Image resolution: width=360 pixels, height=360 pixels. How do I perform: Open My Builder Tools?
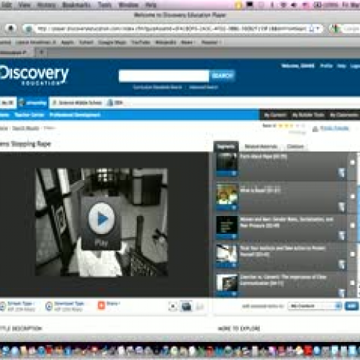(x=308, y=115)
